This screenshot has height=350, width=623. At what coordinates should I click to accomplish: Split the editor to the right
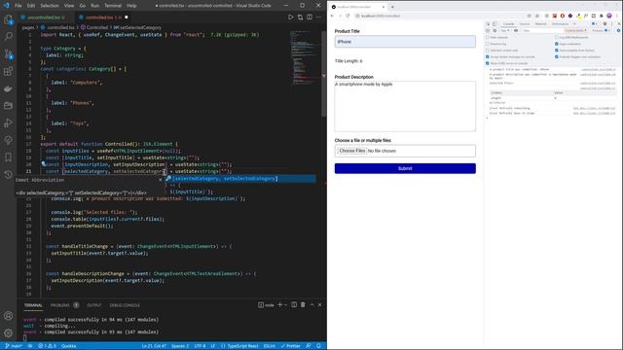point(310,17)
